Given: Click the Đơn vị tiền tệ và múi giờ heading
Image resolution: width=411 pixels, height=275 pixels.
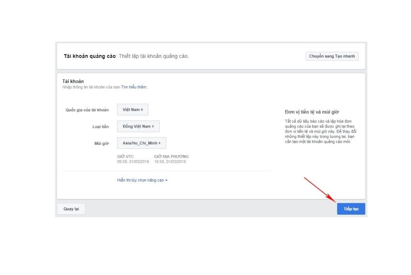Looking at the screenshot, I should 312,112.
